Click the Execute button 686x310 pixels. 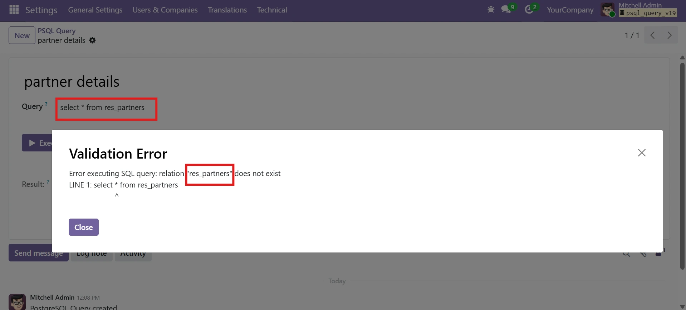coord(37,143)
